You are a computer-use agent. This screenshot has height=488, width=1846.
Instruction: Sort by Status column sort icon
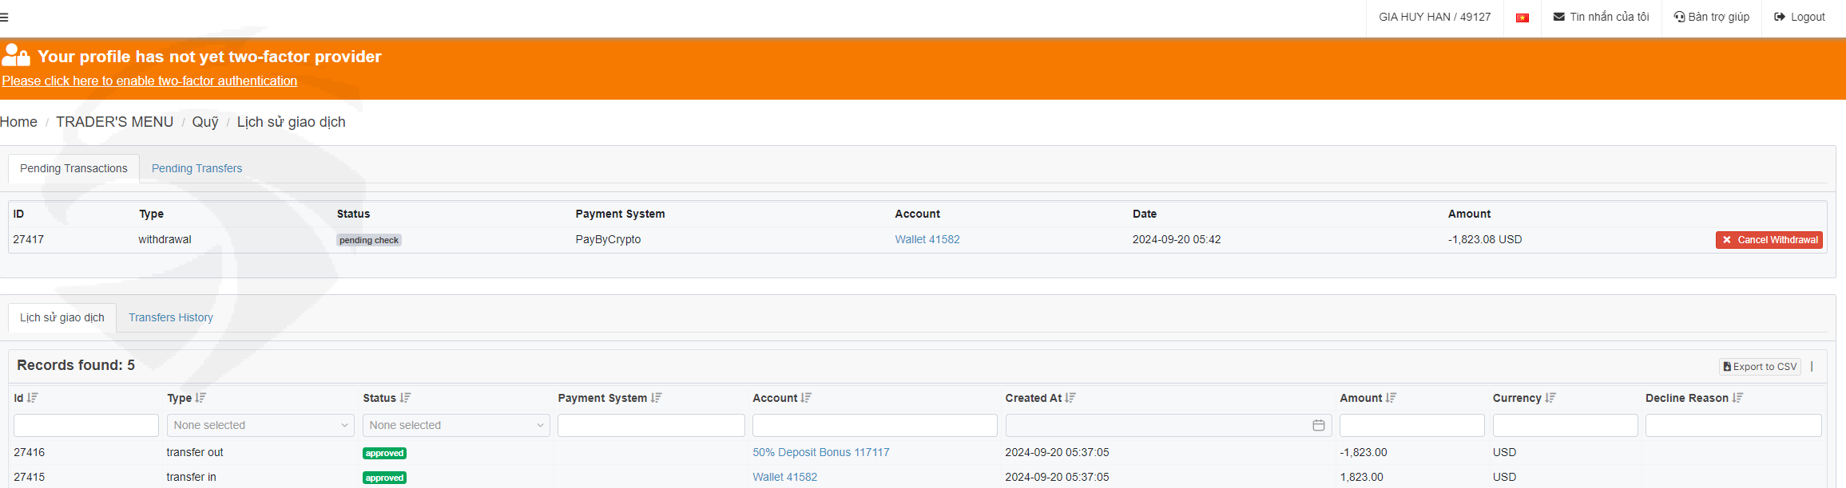click(406, 398)
